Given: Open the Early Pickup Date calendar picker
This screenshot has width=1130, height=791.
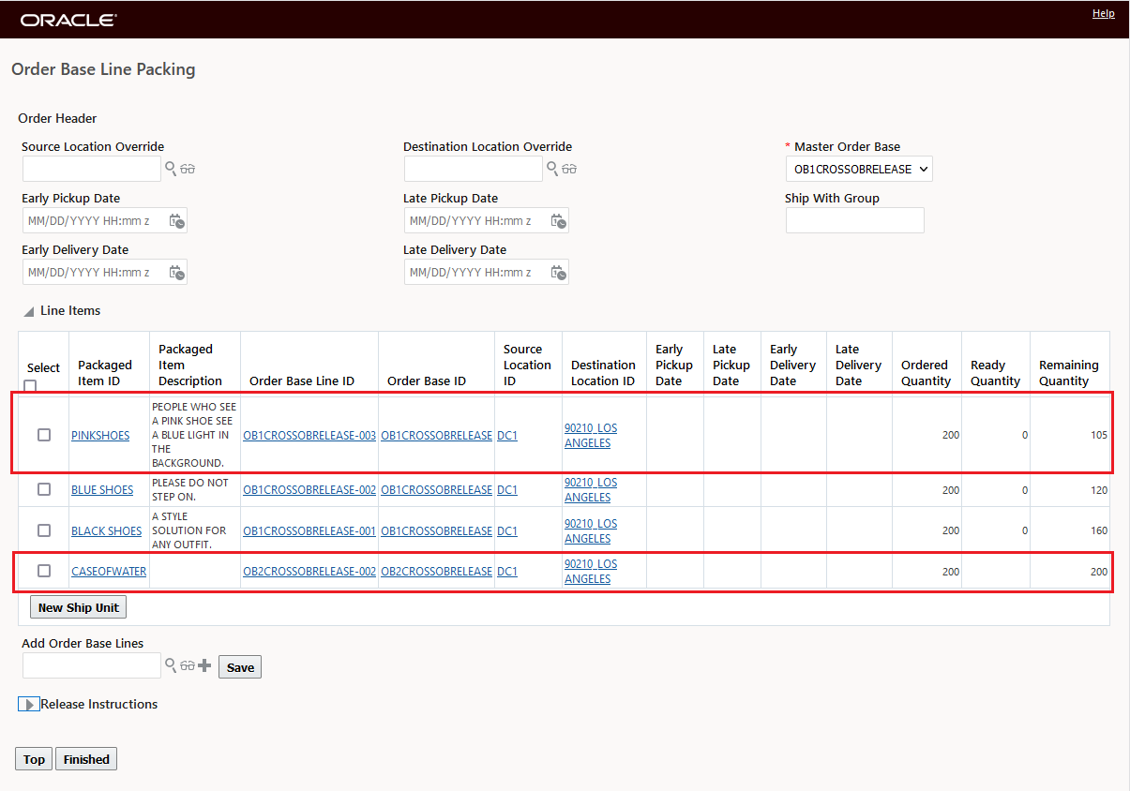Looking at the screenshot, I should click(176, 221).
